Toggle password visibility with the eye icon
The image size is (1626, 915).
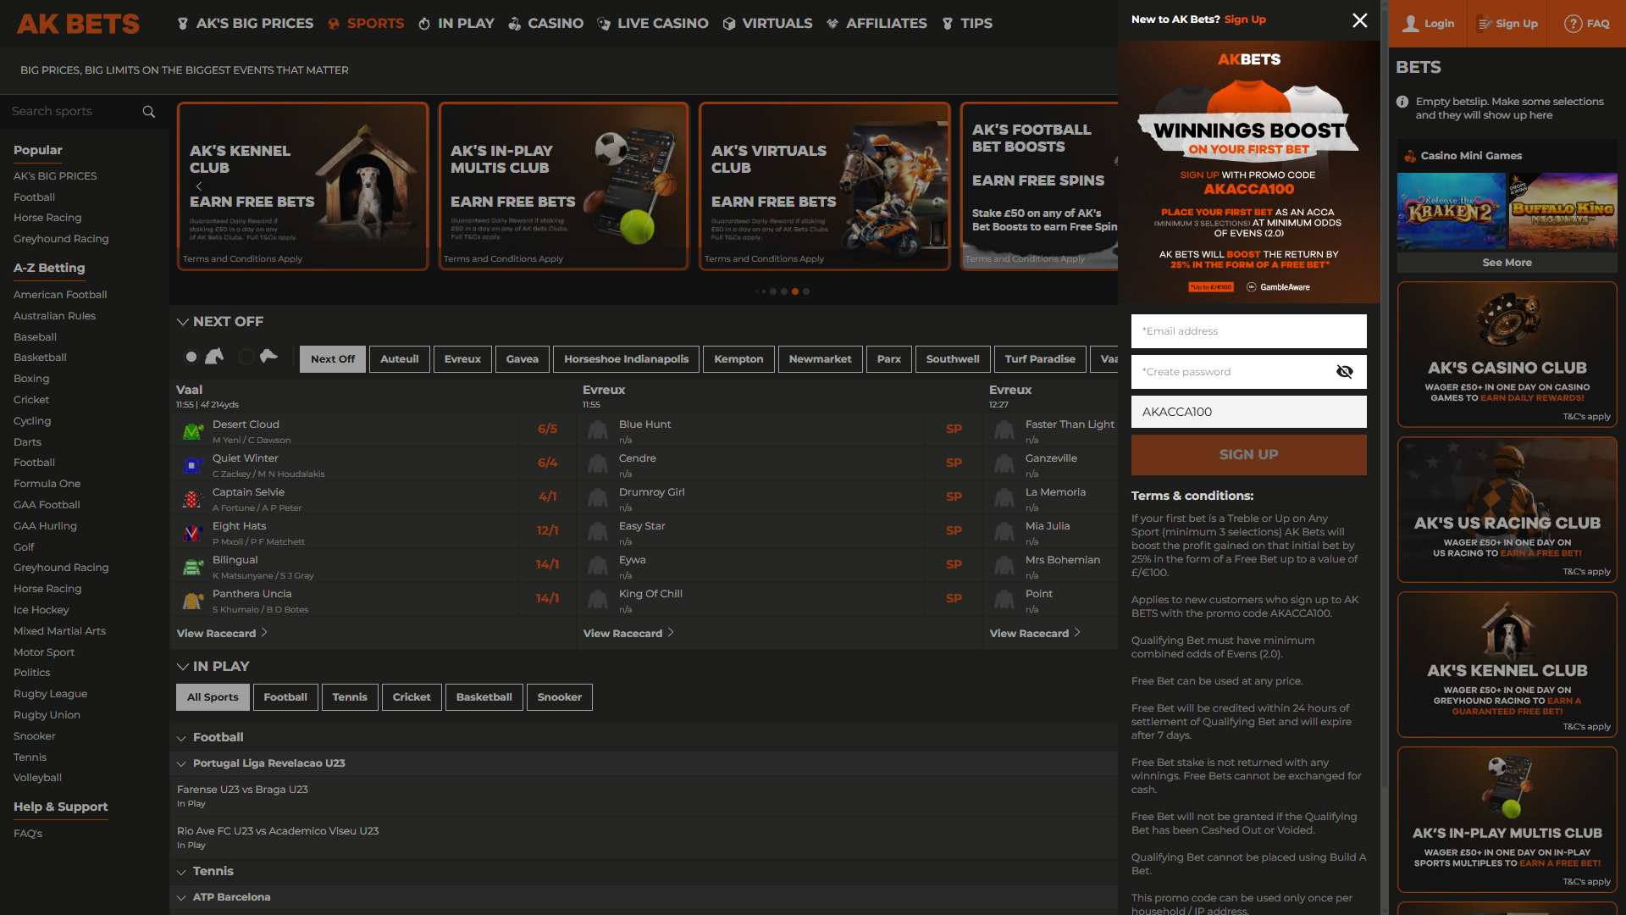click(1345, 371)
